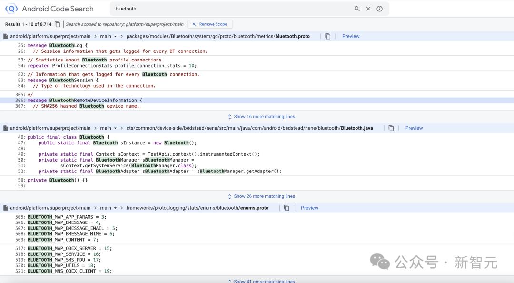Open Bluetooth.java file path link

[x=249, y=128]
